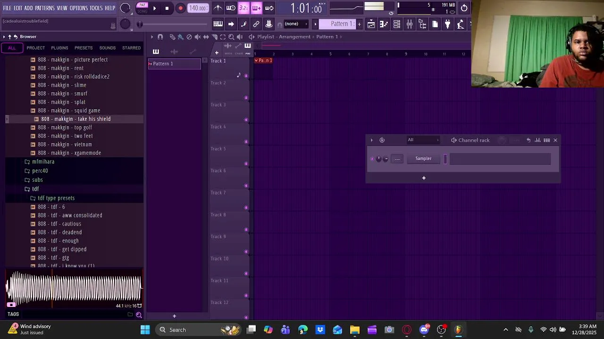
Task: Switch the PAT/SONG mode button
Action: (142, 8)
